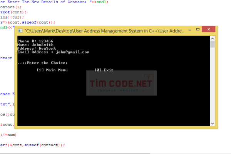Close the User Address Management console window

[208, 29]
